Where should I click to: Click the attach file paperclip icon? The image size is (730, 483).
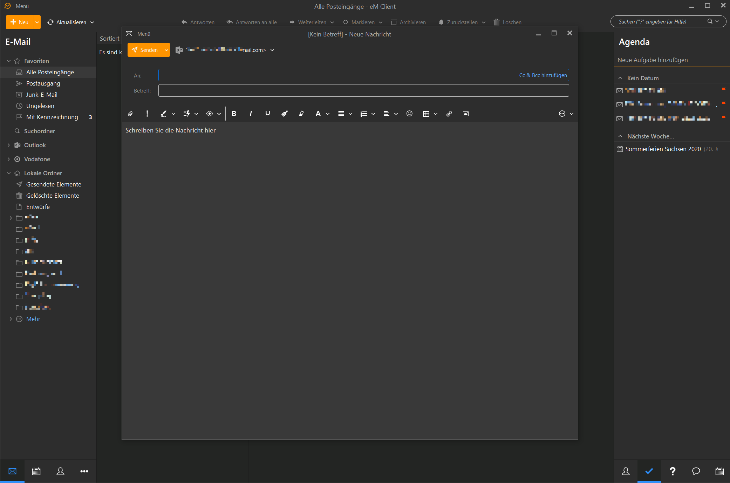pyautogui.click(x=130, y=114)
